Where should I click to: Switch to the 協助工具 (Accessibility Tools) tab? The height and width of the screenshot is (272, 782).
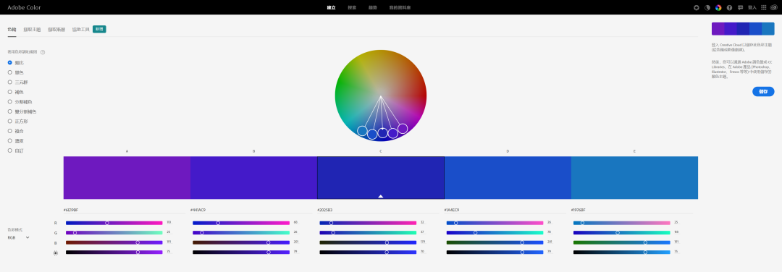(x=81, y=30)
